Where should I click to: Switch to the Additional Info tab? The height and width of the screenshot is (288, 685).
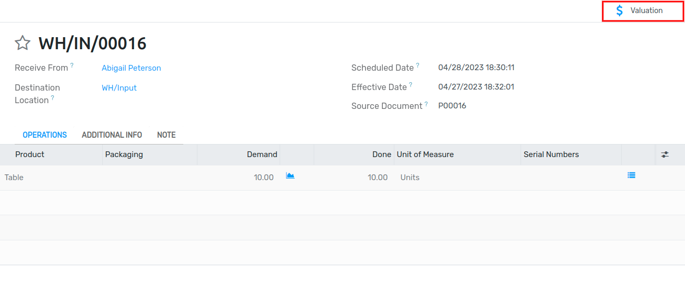click(112, 135)
